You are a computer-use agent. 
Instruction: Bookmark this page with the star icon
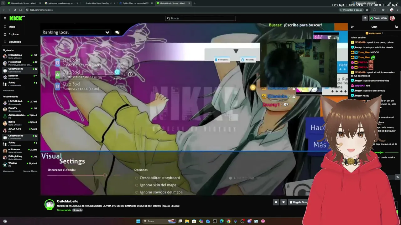pyautogui.click(x=367, y=10)
